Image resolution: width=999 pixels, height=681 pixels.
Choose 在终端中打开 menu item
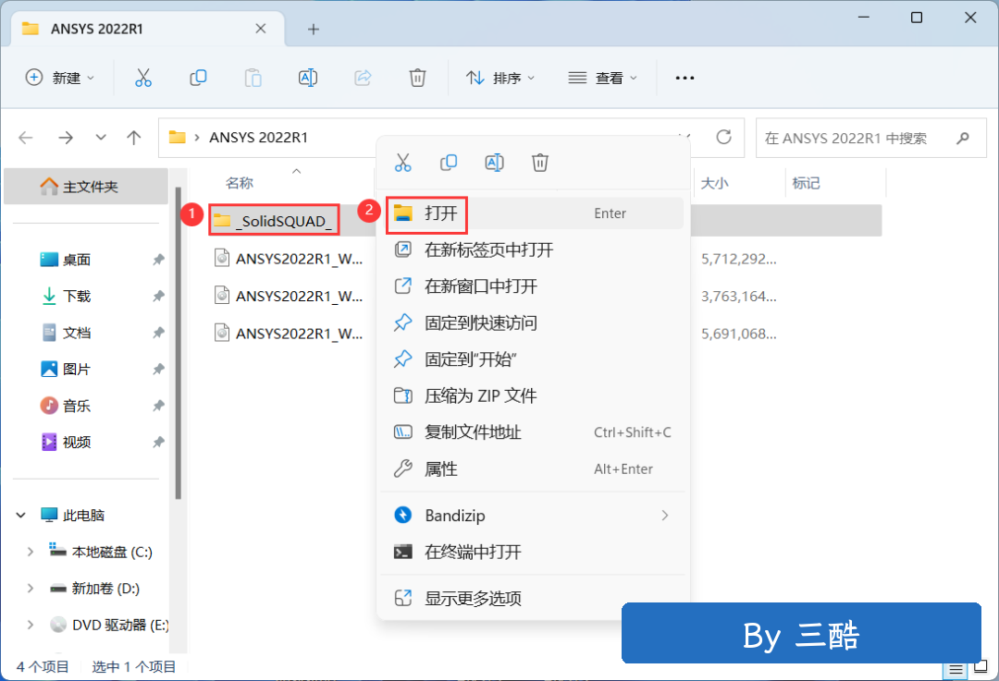click(533, 552)
